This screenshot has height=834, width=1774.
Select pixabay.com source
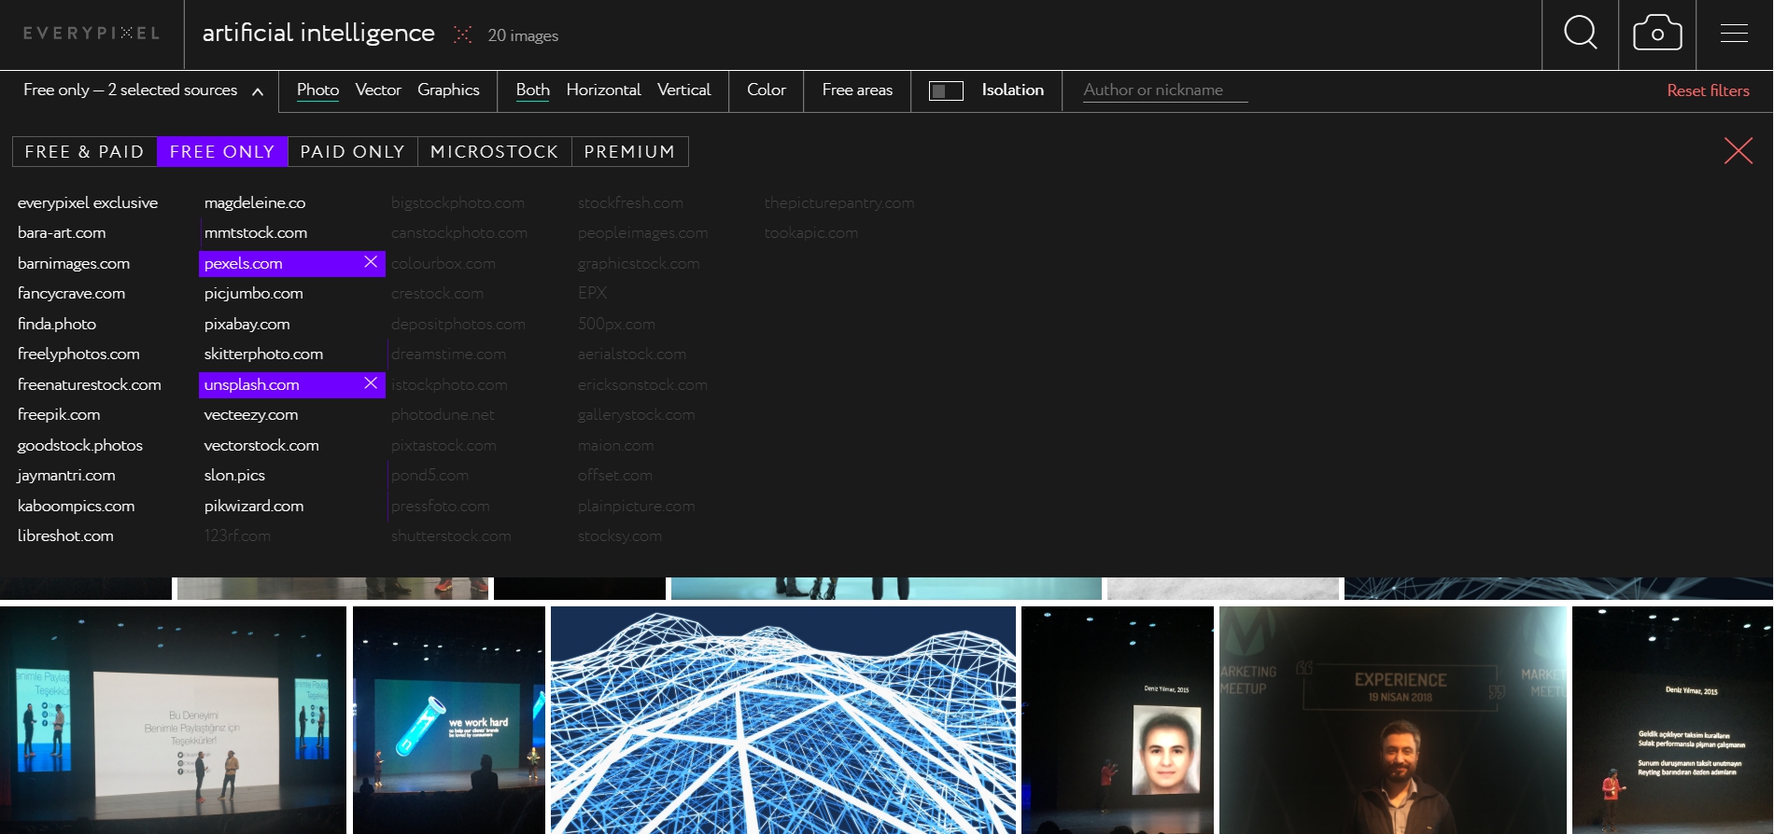[246, 324]
